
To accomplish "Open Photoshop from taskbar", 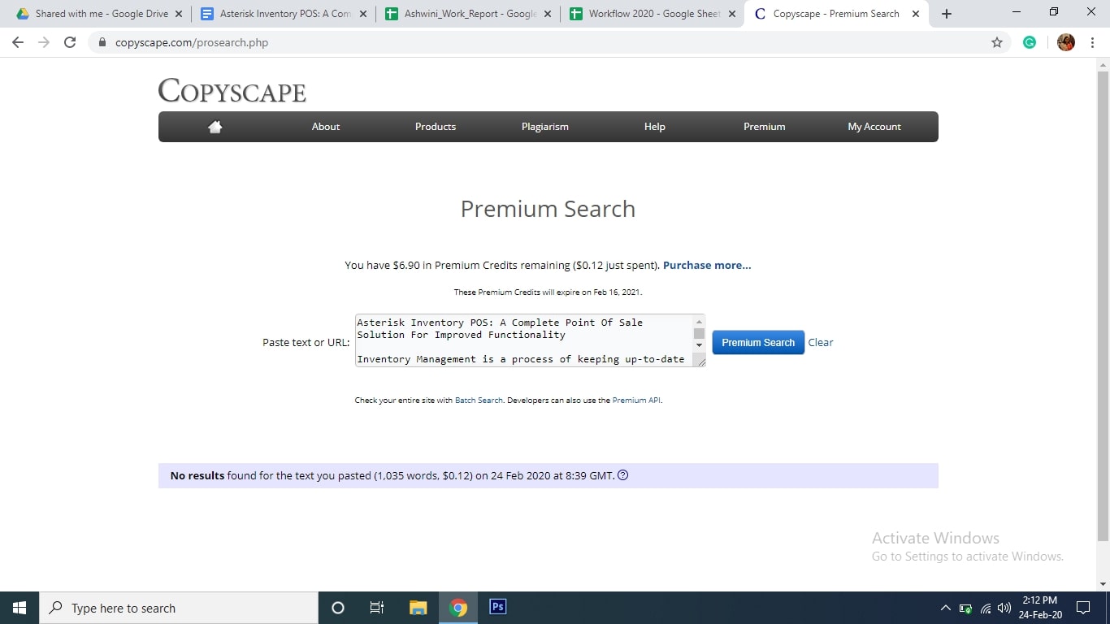I will (x=498, y=608).
